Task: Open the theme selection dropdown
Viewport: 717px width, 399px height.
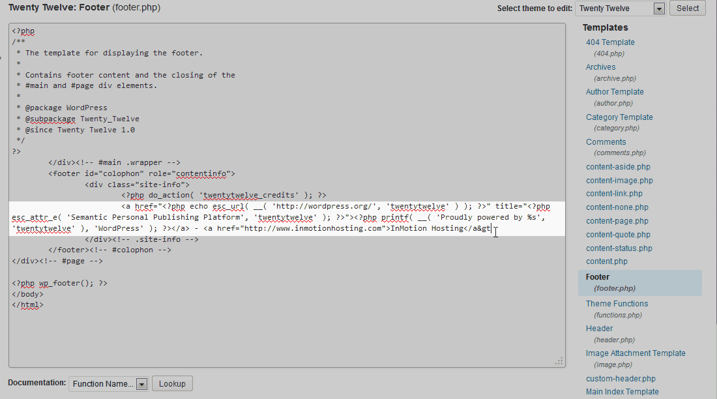Action: tap(620, 8)
